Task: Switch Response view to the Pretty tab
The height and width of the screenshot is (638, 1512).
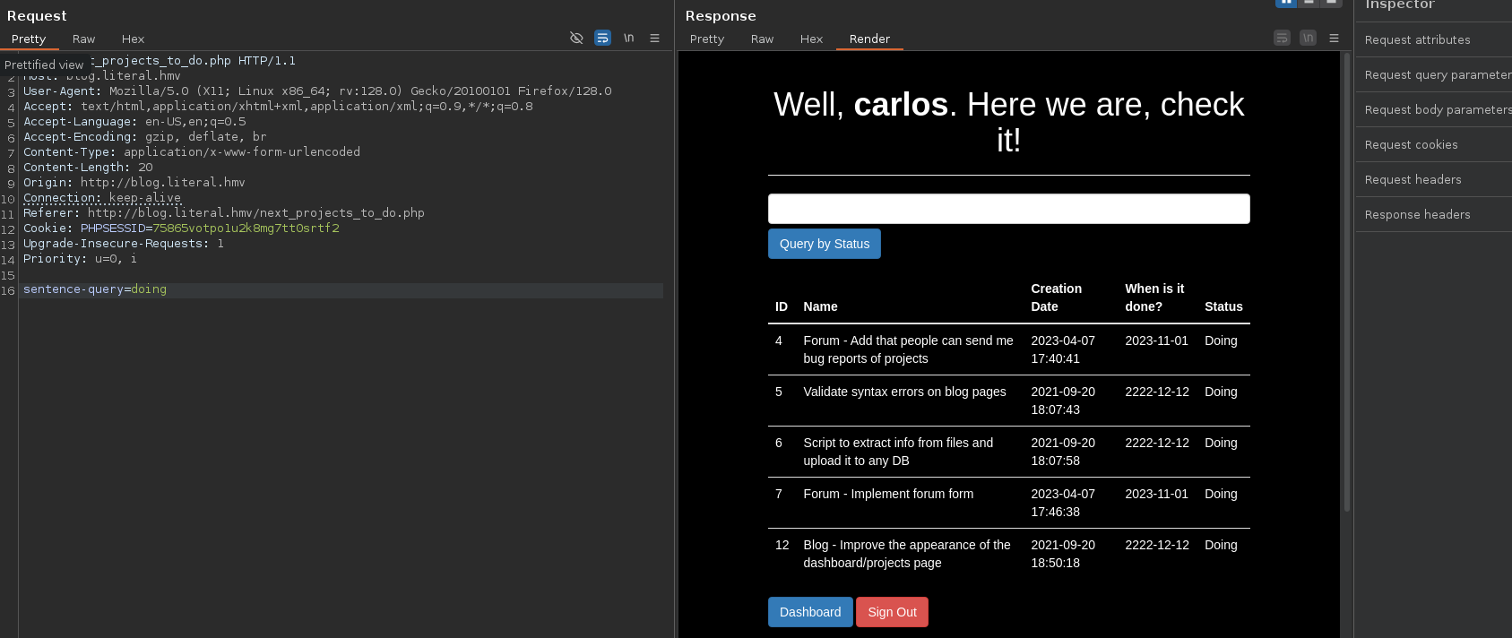Action: pyautogui.click(x=706, y=39)
